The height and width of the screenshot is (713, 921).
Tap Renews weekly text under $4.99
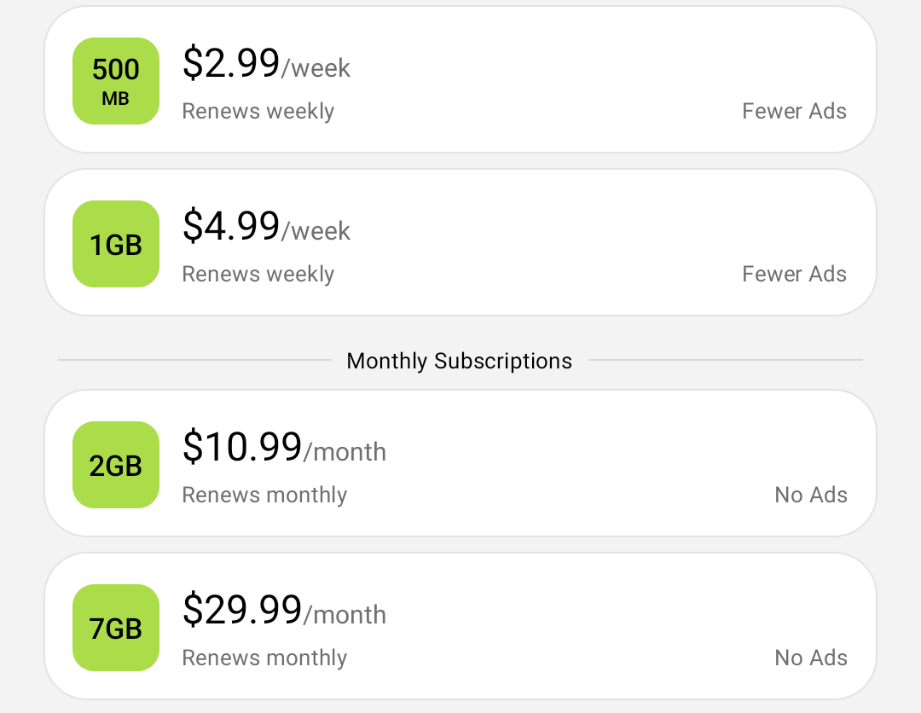(258, 275)
